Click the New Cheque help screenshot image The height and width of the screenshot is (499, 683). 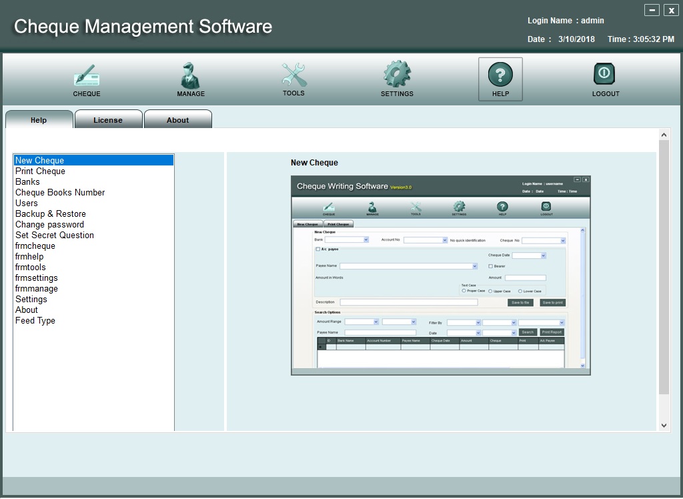click(x=440, y=275)
